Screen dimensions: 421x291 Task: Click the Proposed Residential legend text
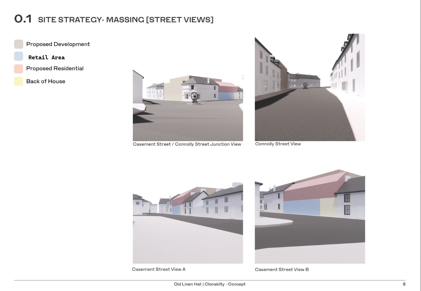click(55, 68)
